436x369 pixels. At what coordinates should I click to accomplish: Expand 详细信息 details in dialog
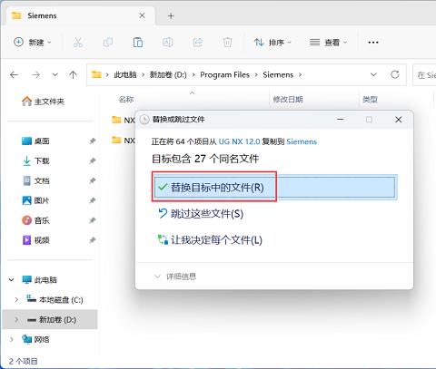[175, 277]
